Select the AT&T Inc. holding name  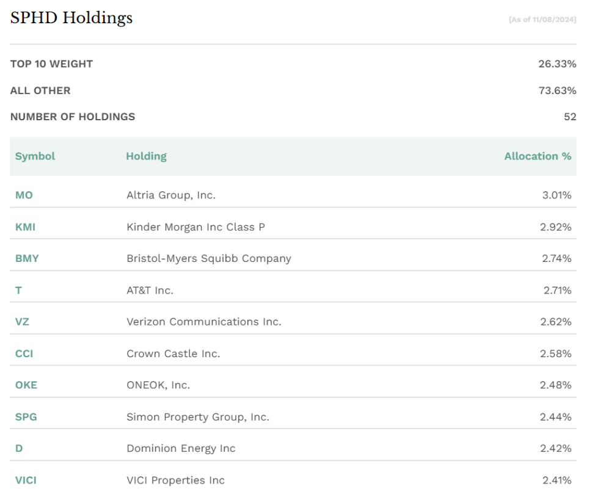pyautogui.click(x=150, y=290)
